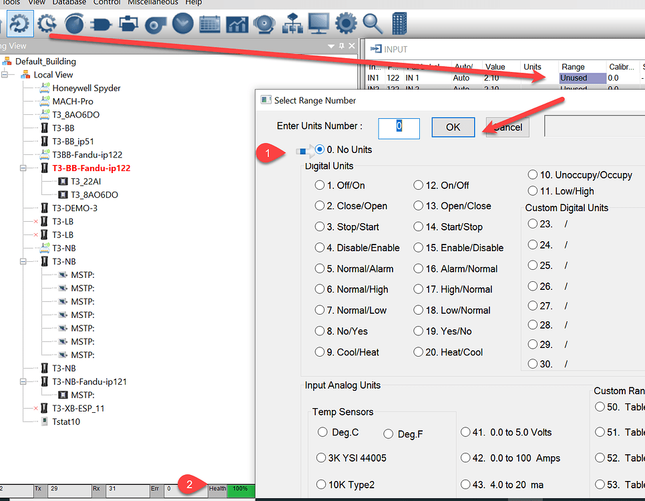Click the Building icon at the toolbar's right end
Screen dimensions: 645x501
point(399,23)
